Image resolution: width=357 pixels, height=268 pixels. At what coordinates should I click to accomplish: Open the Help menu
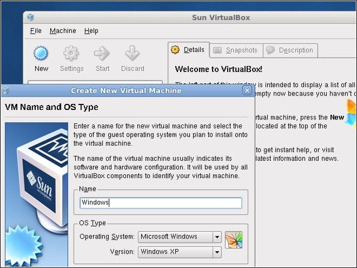[91, 31]
